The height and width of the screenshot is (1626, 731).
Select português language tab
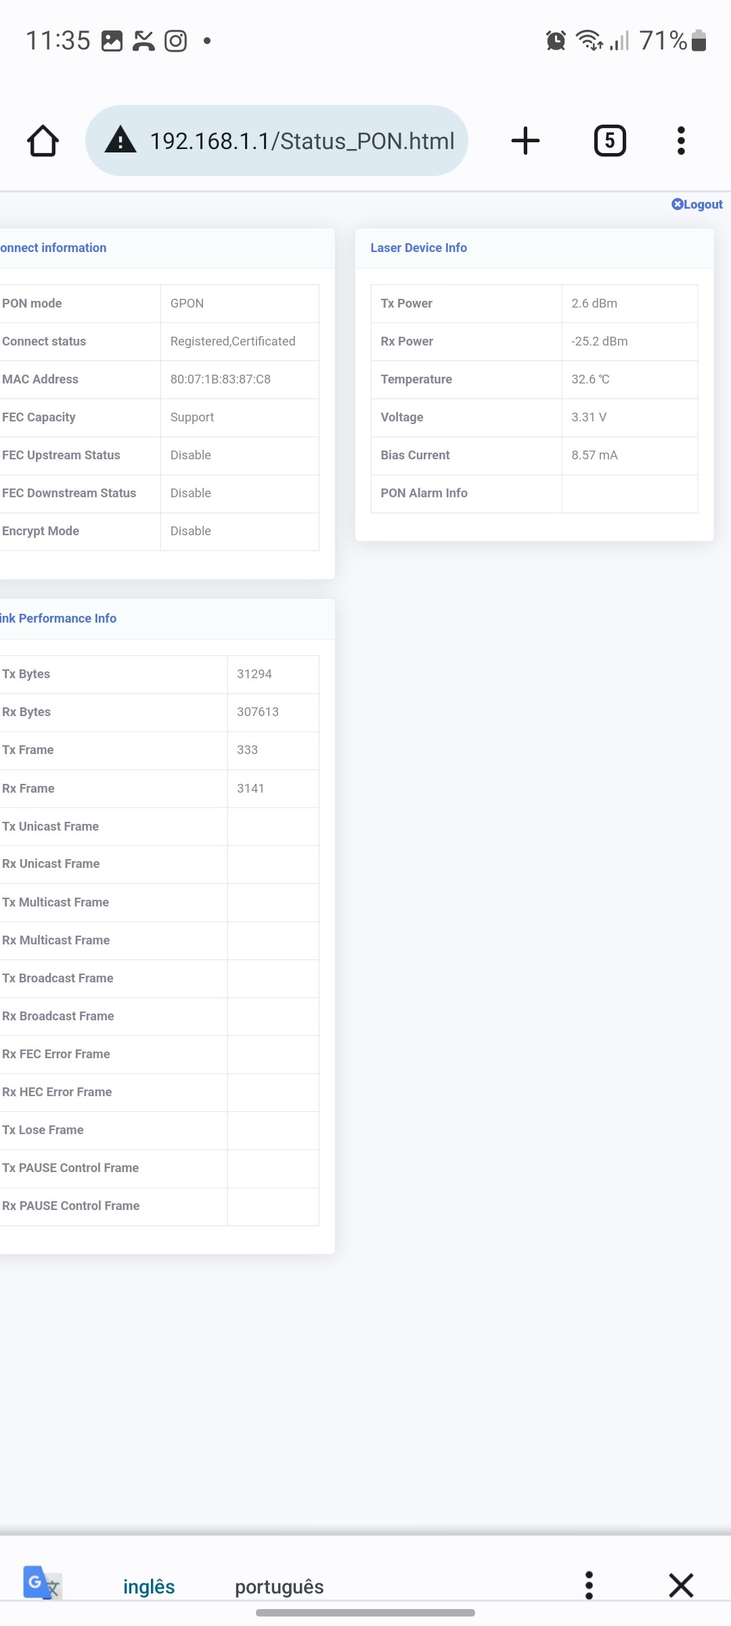click(x=279, y=1587)
